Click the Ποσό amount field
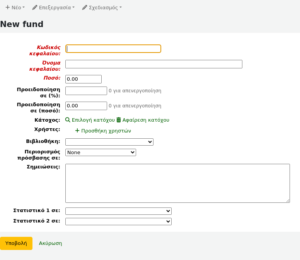Viewport: 300px width, 260px height. coord(84,79)
